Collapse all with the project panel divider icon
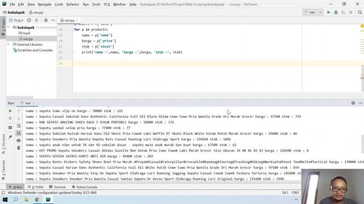The height and width of the screenshot is (204, 364). [x=36, y=20]
